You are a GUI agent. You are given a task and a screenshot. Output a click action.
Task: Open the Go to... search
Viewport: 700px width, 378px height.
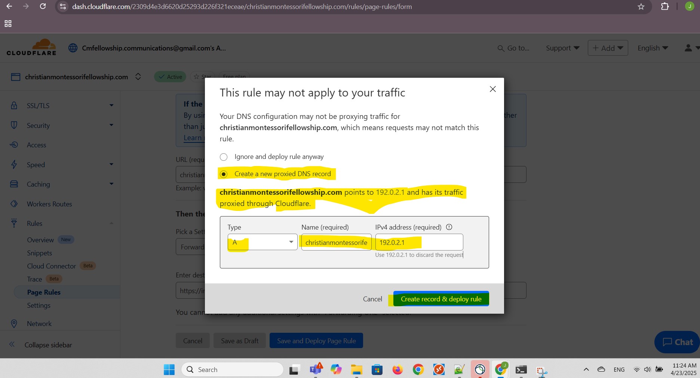(x=513, y=48)
